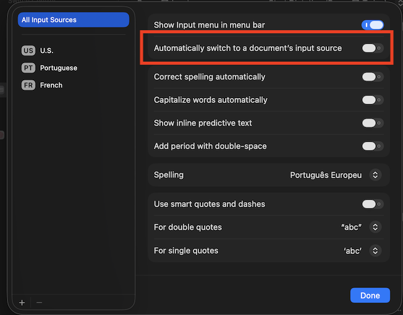Enable Capitalize words automatically switch
Screen dimensions: 403x315
coord(372,100)
